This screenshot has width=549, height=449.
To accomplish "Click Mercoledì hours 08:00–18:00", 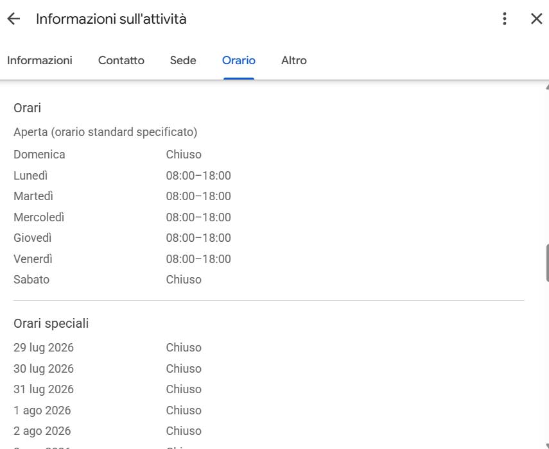I will tap(198, 217).
